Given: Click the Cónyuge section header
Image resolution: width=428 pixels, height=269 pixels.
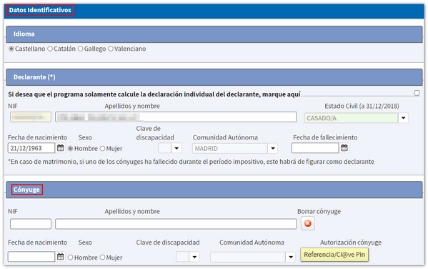Looking at the screenshot, I should pos(214,190).
